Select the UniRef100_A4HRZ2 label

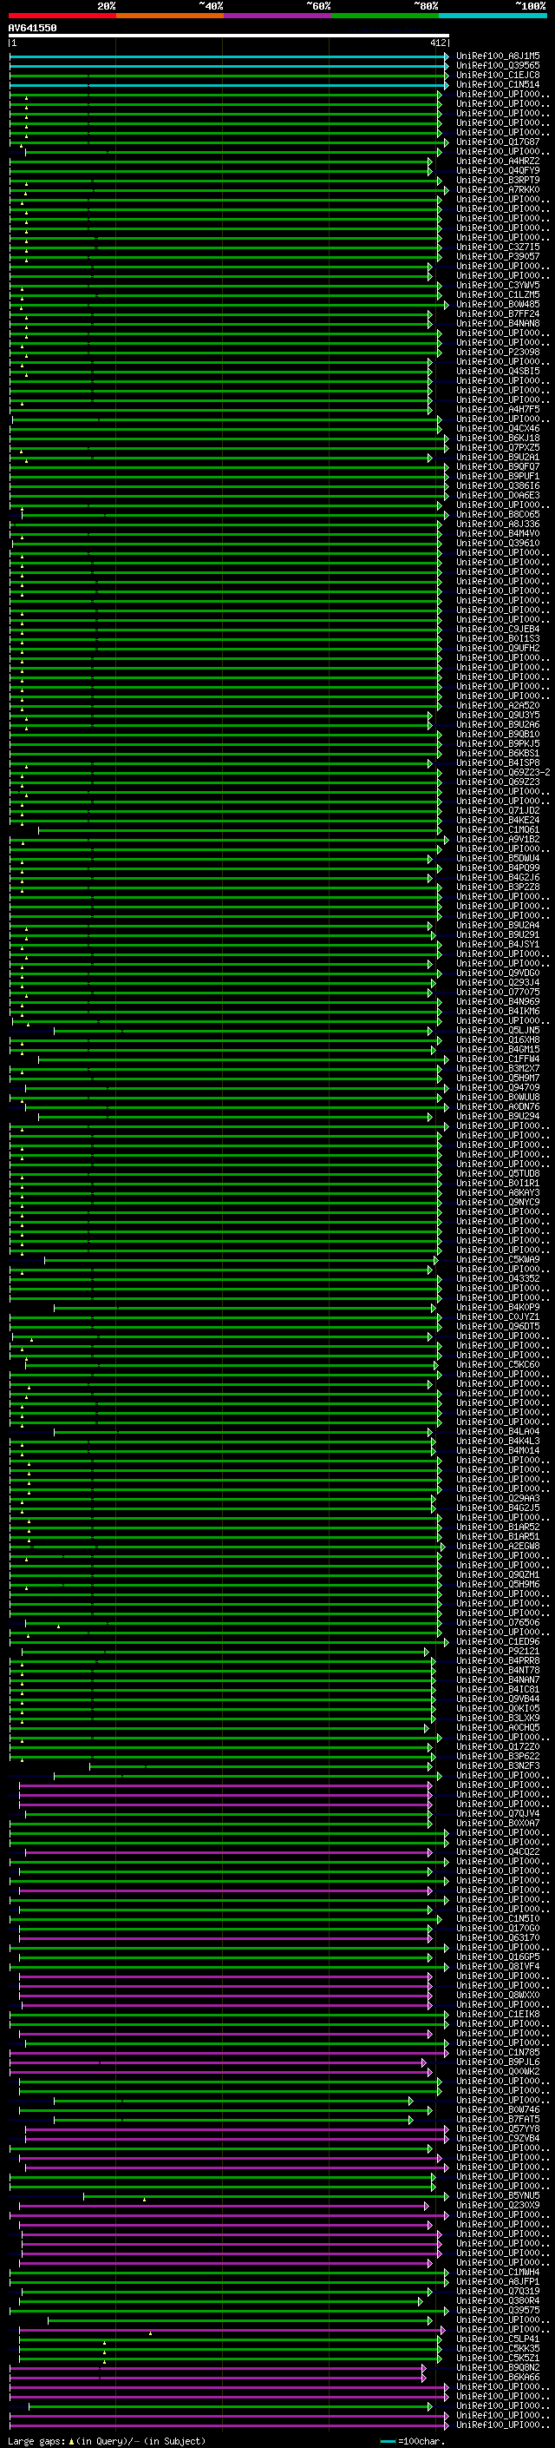[498, 161]
